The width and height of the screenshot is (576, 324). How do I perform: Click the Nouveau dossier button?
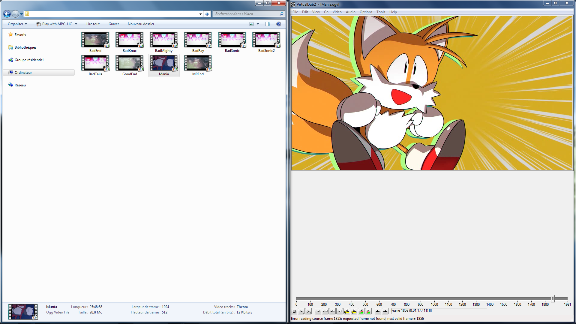pyautogui.click(x=141, y=24)
